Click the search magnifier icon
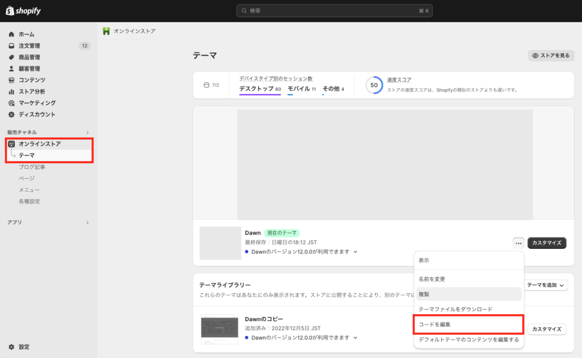Viewport: 582px width, 358px height. pos(244,11)
